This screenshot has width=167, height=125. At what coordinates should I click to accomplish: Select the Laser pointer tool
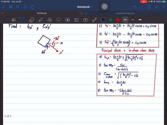coord(95,20)
